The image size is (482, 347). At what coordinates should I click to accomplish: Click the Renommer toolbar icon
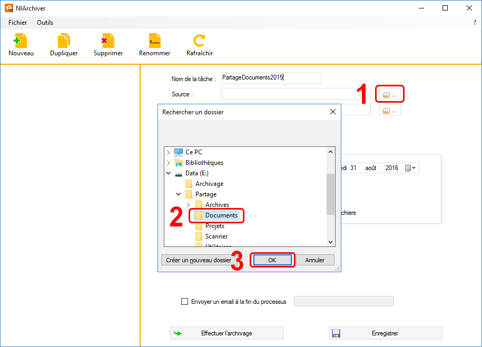pos(154,42)
